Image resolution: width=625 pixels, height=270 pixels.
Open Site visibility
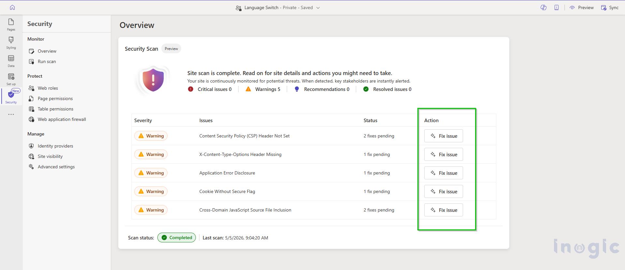coord(50,156)
